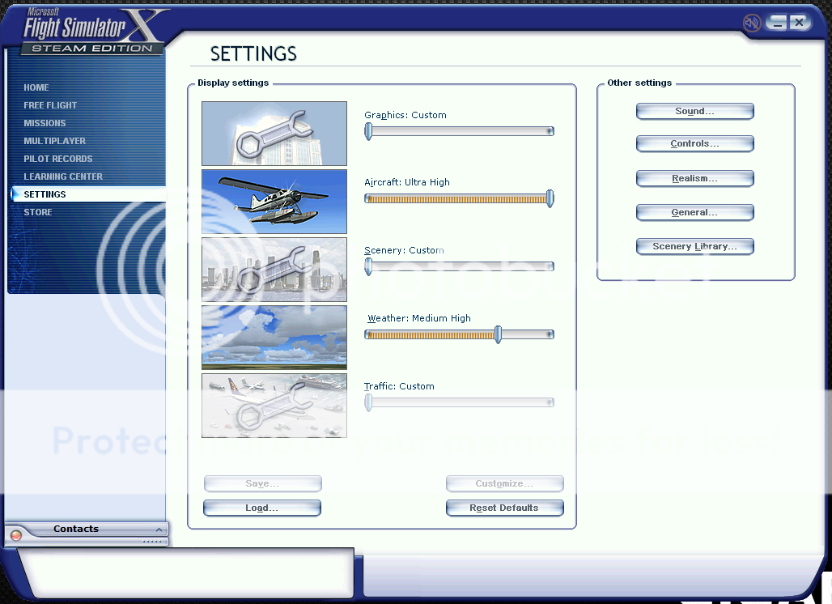This screenshot has width=832, height=604.
Task: Open the STORE page
Action: [39, 212]
